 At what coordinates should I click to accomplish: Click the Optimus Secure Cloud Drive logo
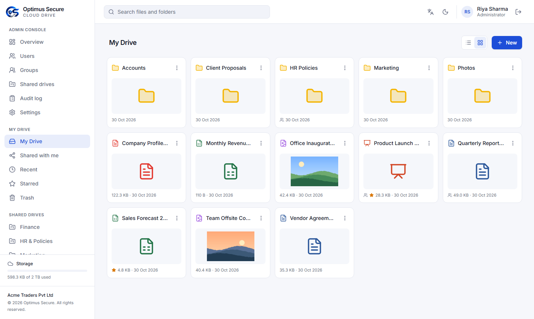pyautogui.click(x=13, y=12)
